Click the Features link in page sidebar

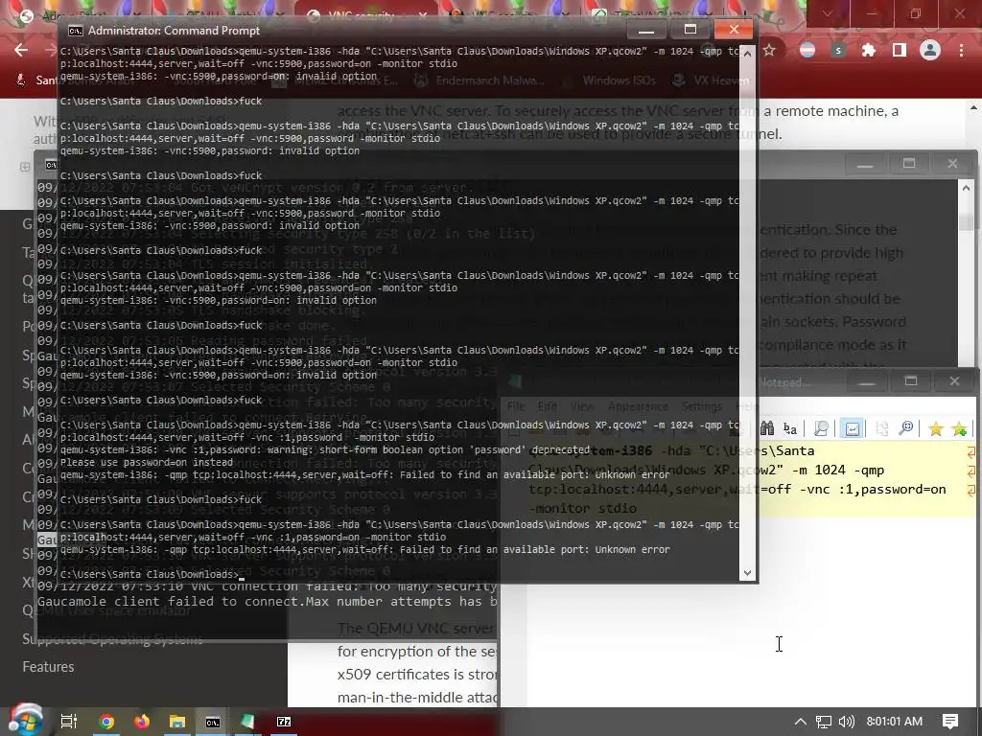(x=48, y=667)
